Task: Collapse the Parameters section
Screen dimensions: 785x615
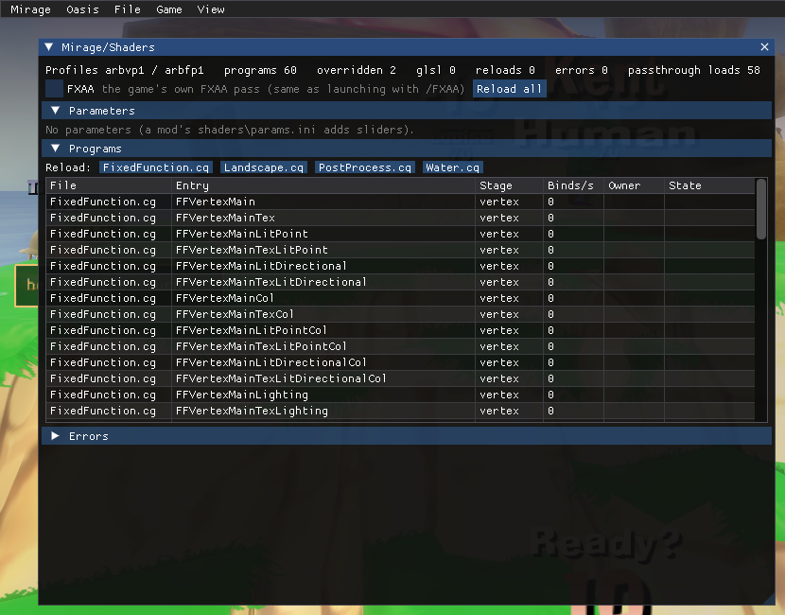Action: (407, 111)
